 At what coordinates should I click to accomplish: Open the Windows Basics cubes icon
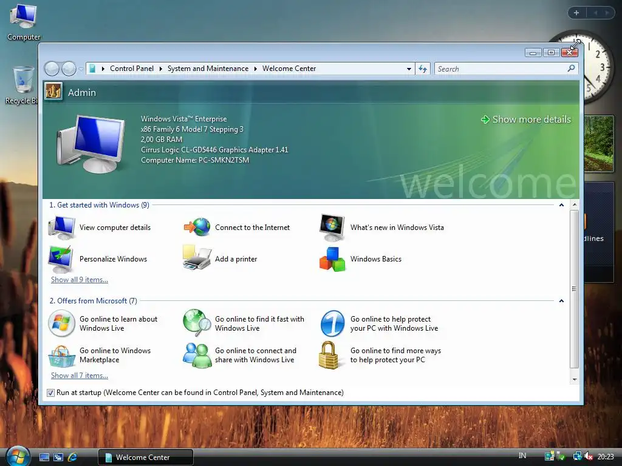(332, 259)
